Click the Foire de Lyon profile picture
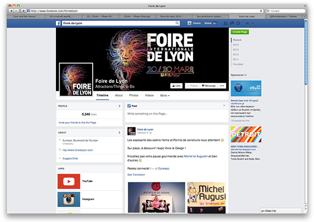Screen dimensions: 314x222 click(x=76, y=80)
